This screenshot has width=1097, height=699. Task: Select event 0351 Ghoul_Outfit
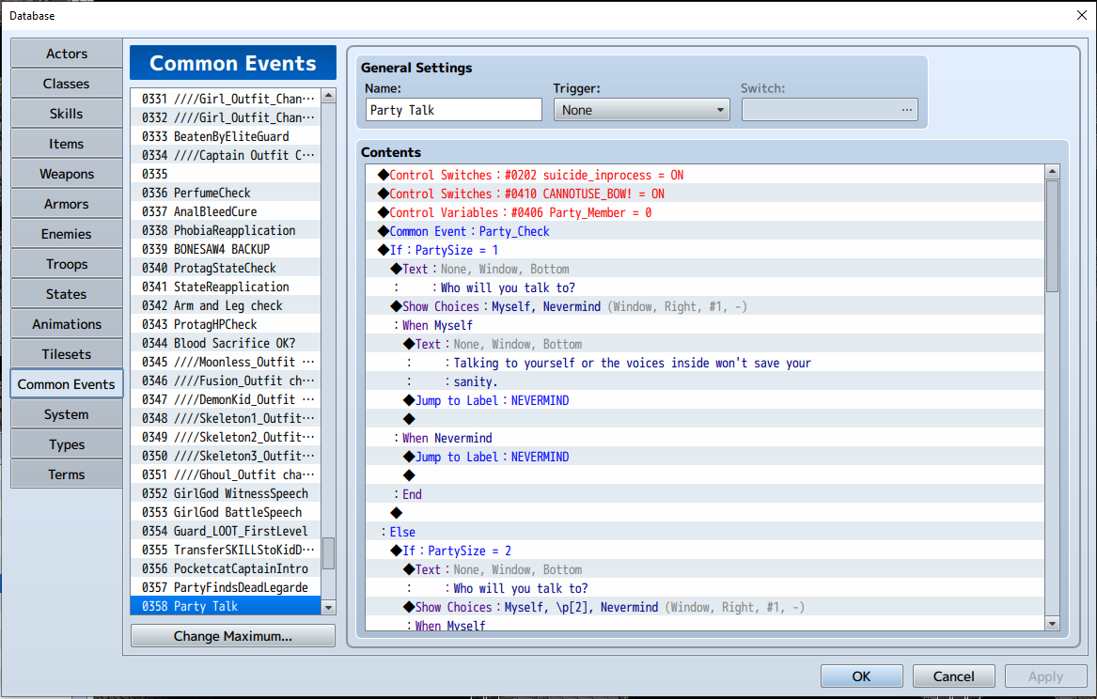[x=226, y=474]
